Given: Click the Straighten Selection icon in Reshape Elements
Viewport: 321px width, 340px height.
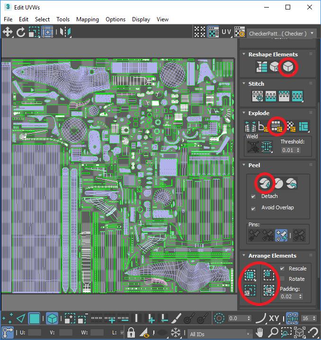Looking at the screenshot, I should pos(262,67).
